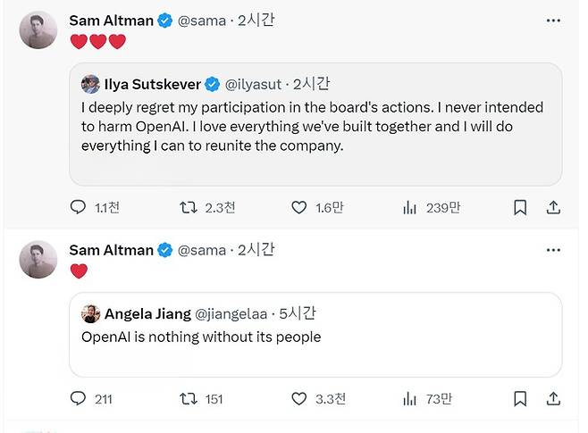Image resolution: width=588 pixels, height=433 pixels.
Task: Click Sam Altman's name on second tweet
Action: tap(111, 251)
